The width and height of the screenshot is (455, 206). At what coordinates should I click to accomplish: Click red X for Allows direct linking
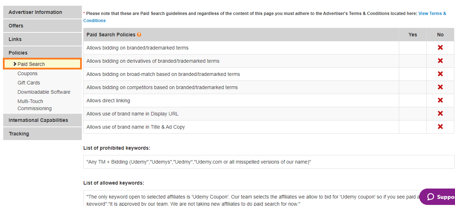coord(440,100)
